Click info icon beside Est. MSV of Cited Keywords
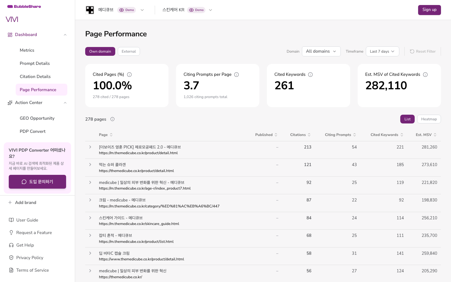Viewport: 451px width, 282px height. 425,75
